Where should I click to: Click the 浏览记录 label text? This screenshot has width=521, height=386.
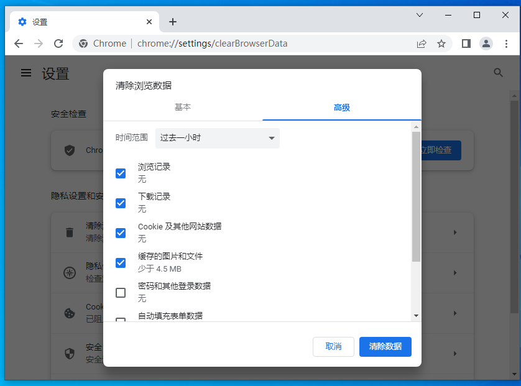tap(154, 167)
